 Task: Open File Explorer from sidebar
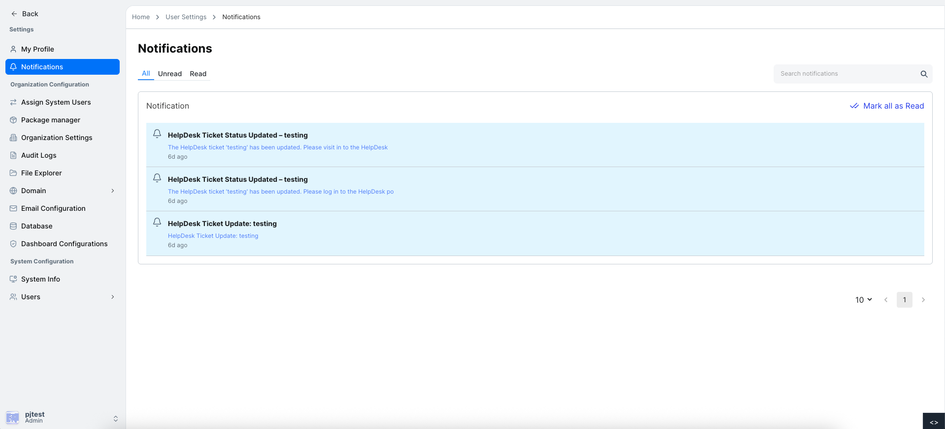41,173
